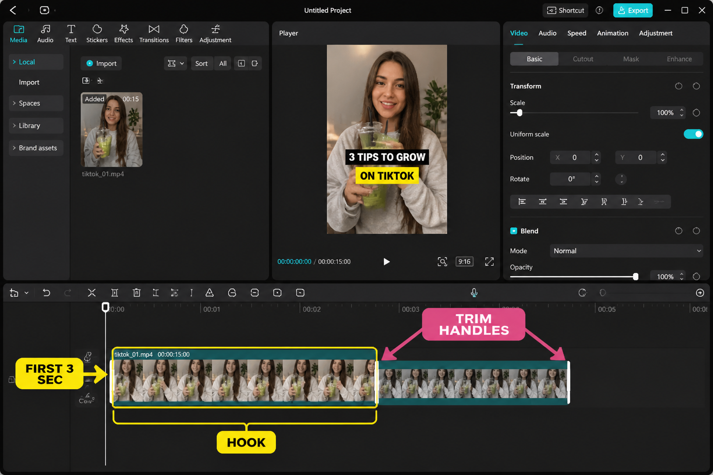Click the second alignment icon (center horizontally)
The width and height of the screenshot is (713, 475).
pyautogui.click(x=543, y=202)
